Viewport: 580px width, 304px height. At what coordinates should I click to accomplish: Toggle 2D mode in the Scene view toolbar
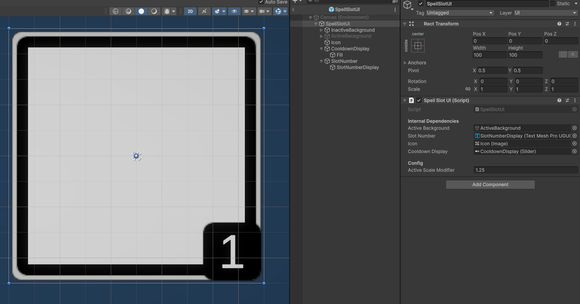click(x=190, y=11)
